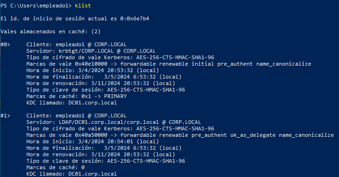
Task: Click the #1> ticket index marker
Action: (x=5, y=116)
